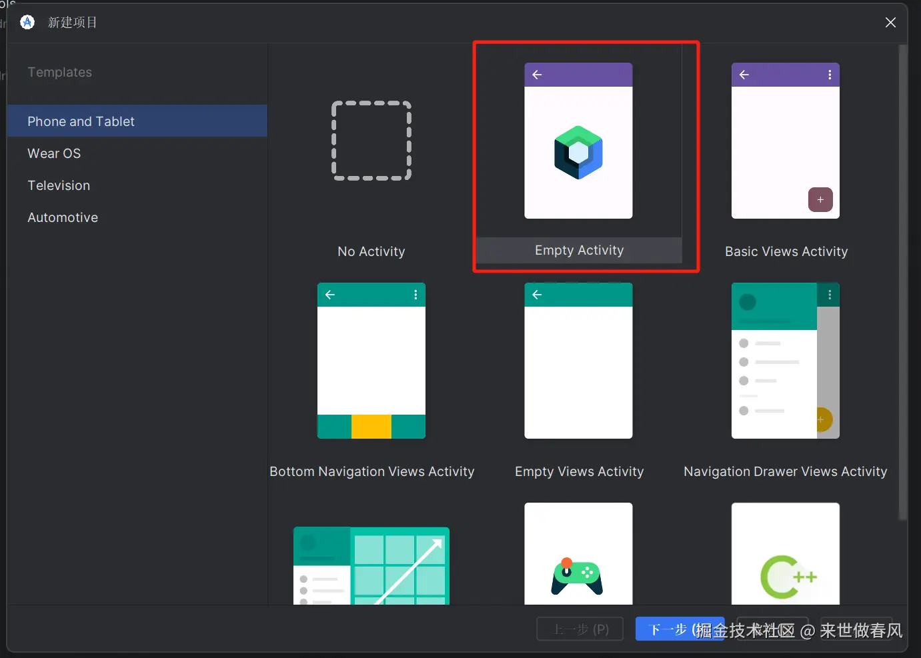Click the Next step (下一步) button

(680, 629)
